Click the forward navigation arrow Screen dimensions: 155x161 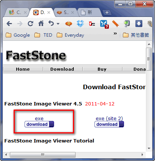click(x=20, y=23)
